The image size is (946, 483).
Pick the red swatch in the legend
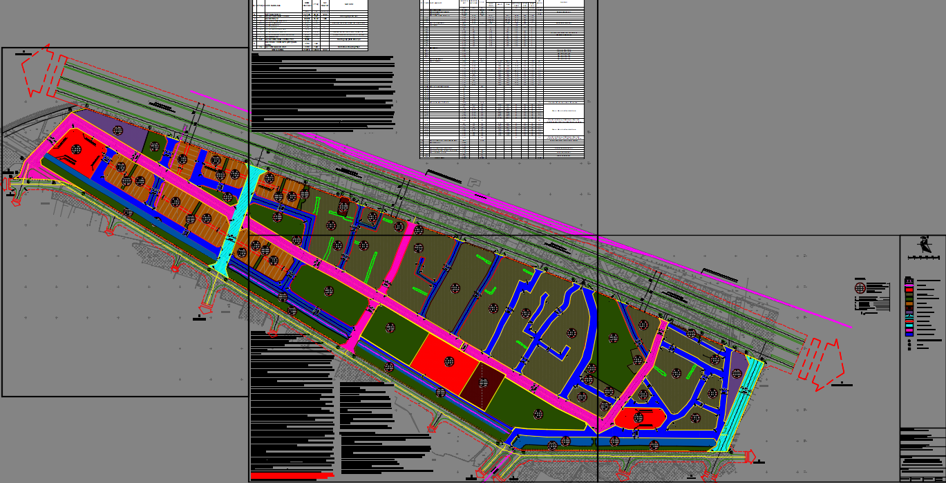pos(909,290)
